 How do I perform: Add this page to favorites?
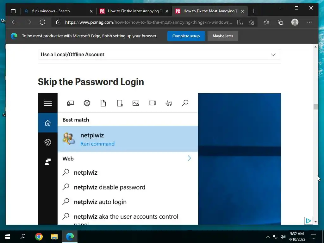(251, 22)
